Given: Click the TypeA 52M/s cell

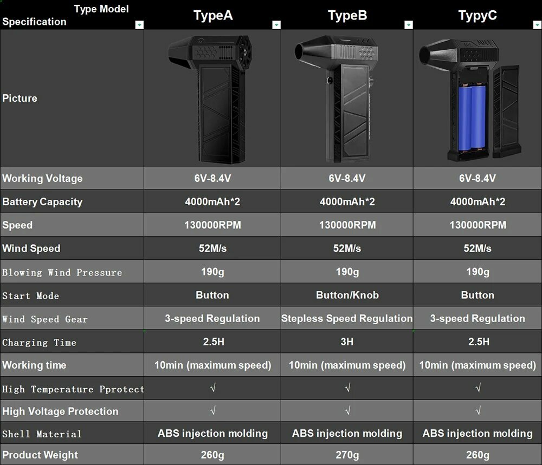Looking at the screenshot, I should (212, 248).
